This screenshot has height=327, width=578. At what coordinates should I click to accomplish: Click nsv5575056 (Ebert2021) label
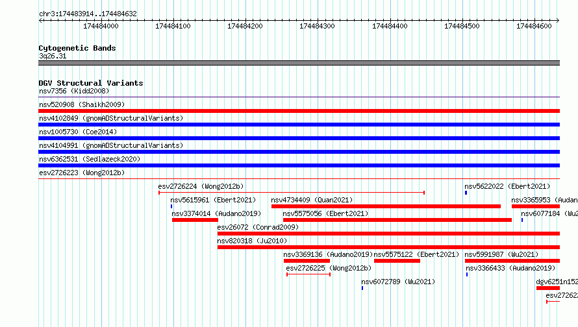pyautogui.click(x=325, y=213)
